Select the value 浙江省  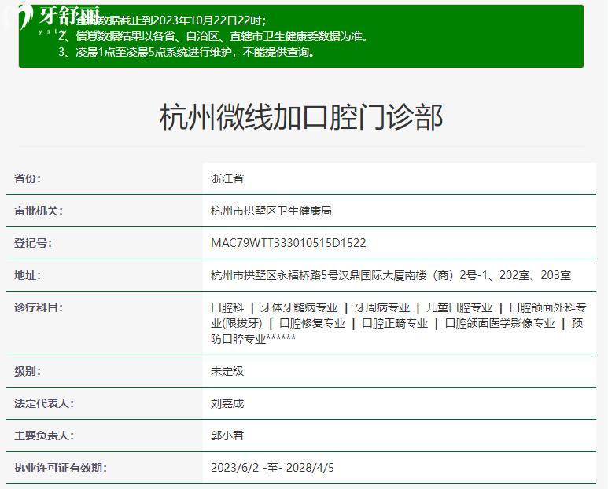click(227, 178)
